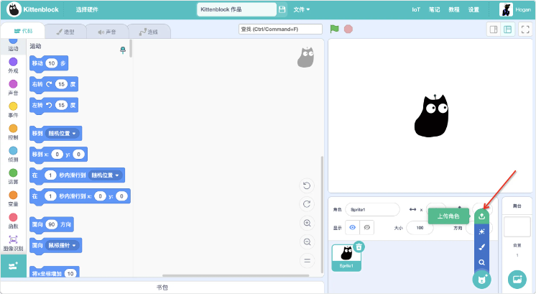
Task: Show the sprite using the eye toggle
Action: pyautogui.click(x=352, y=227)
